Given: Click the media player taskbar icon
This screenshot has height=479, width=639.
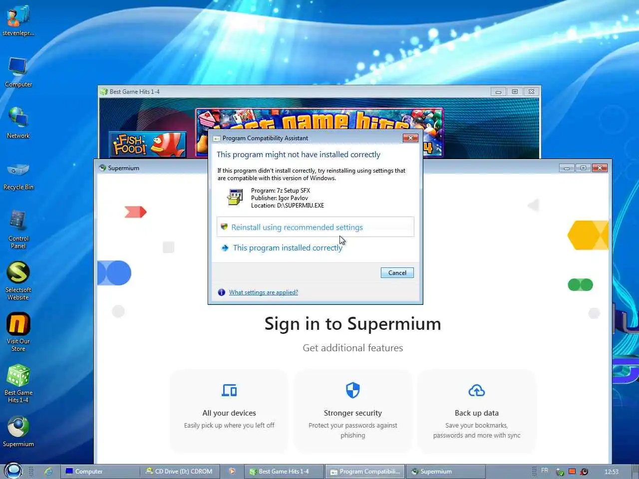Looking at the screenshot, I should (x=232, y=471).
